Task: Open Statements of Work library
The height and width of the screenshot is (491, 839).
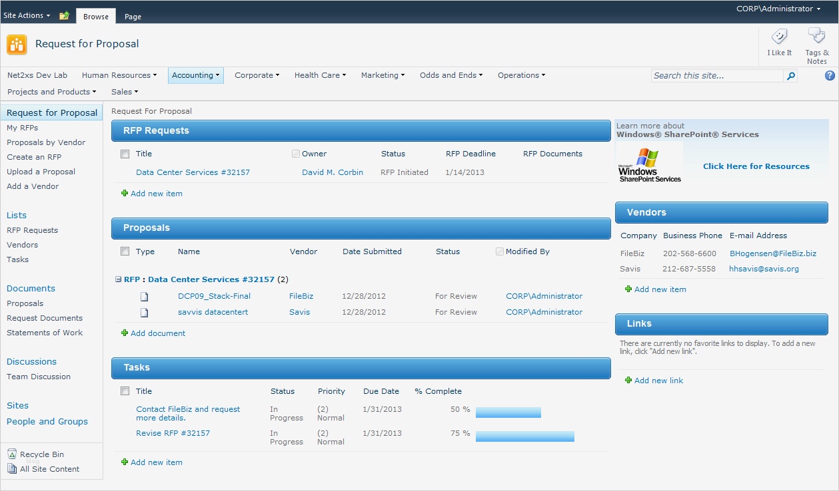Action: [x=45, y=333]
